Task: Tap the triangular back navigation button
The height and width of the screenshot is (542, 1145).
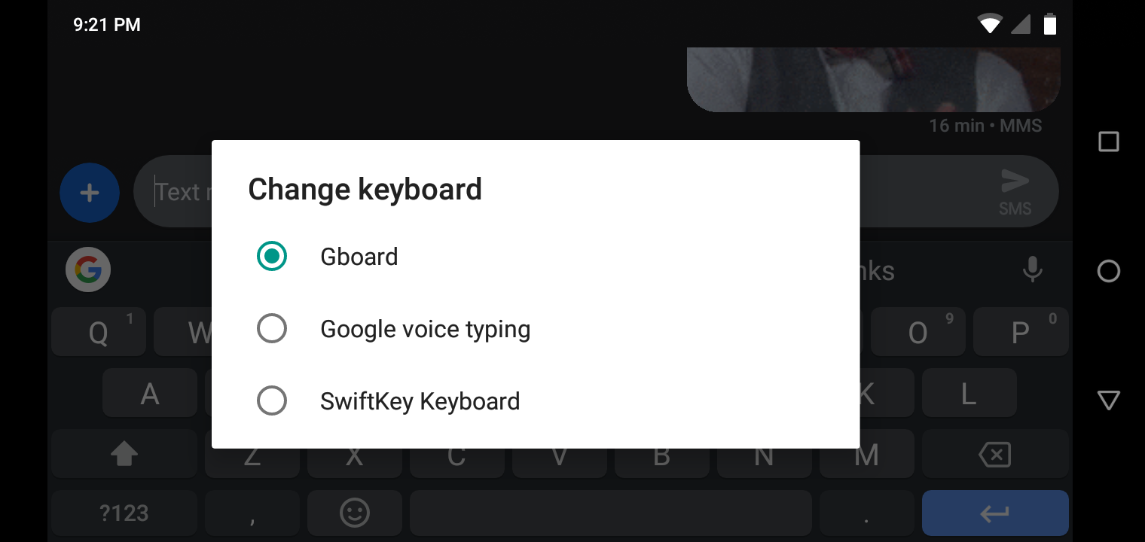Action: coord(1108,400)
